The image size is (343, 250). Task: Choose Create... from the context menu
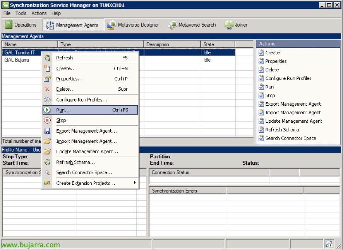(90, 68)
